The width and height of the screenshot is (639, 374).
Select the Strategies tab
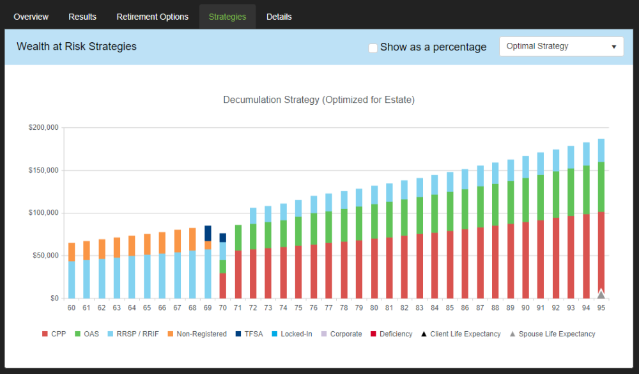(227, 17)
